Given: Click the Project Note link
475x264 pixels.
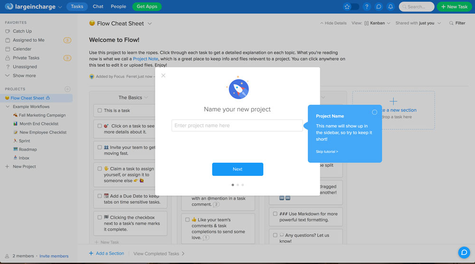Looking at the screenshot, I should pos(145,59).
